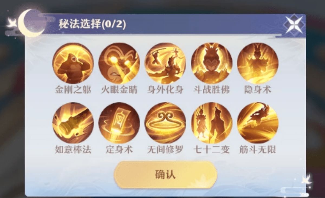Select the 斗战胜佛 Buddha skill icon
This screenshot has width=325, height=198.
[212, 63]
